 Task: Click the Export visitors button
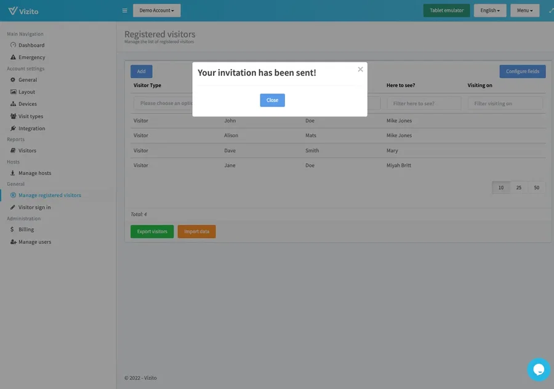152,231
